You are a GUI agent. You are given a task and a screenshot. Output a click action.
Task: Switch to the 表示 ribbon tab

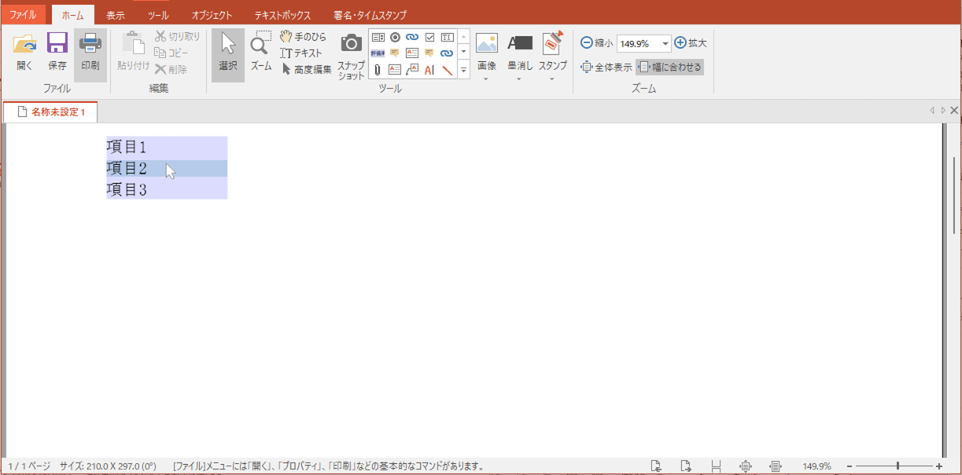(116, 15)
